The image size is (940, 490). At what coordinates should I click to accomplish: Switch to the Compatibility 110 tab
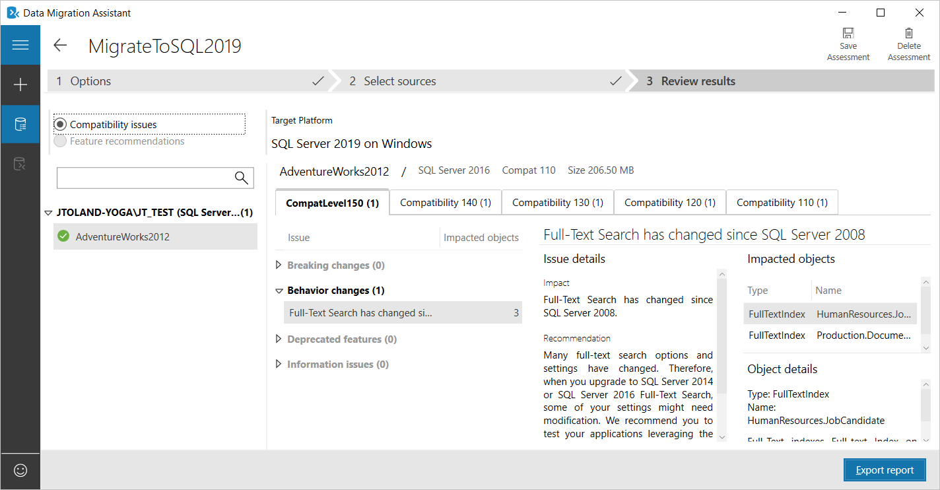(782, 203)
